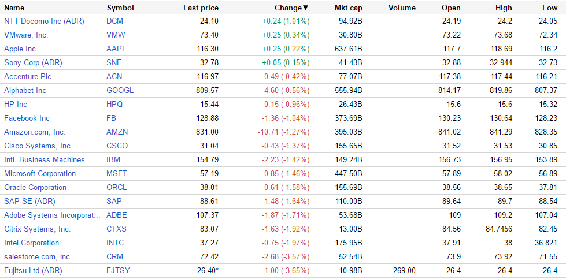
Task: Open Fujitsu Ltd (ADR) link
Action: [33, 270]
